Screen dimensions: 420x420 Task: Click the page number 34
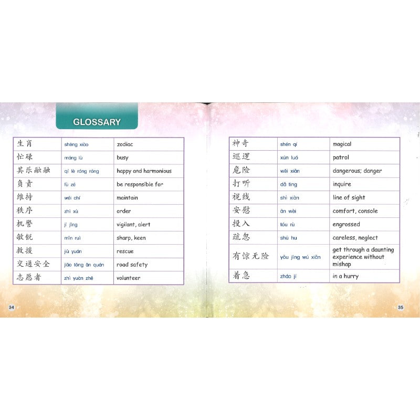coord(10,307)
